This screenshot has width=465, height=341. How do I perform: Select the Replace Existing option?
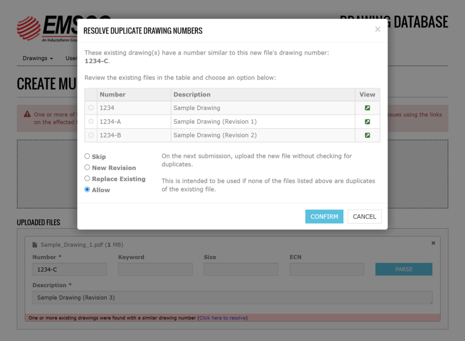[87, 178]
